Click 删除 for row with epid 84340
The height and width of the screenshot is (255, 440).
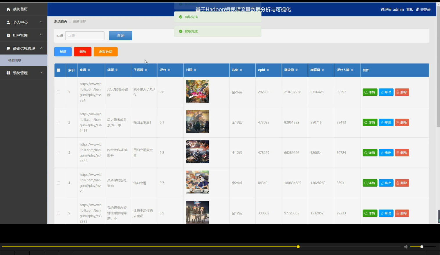(402, 183)
